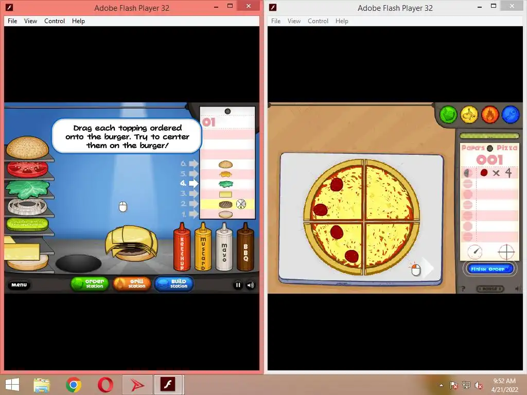This screenshot has width=527, height=395.
Task: Pick the onion rings topping
Action: (27, 207)
